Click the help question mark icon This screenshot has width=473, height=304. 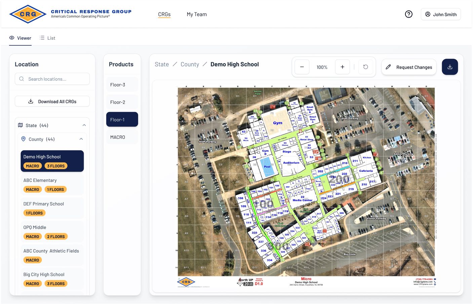408,14
